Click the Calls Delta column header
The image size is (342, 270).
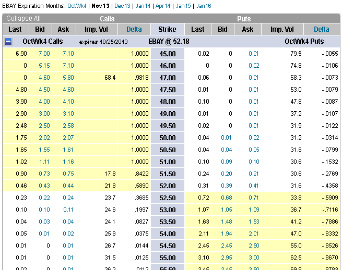click(x=134, y=29)
